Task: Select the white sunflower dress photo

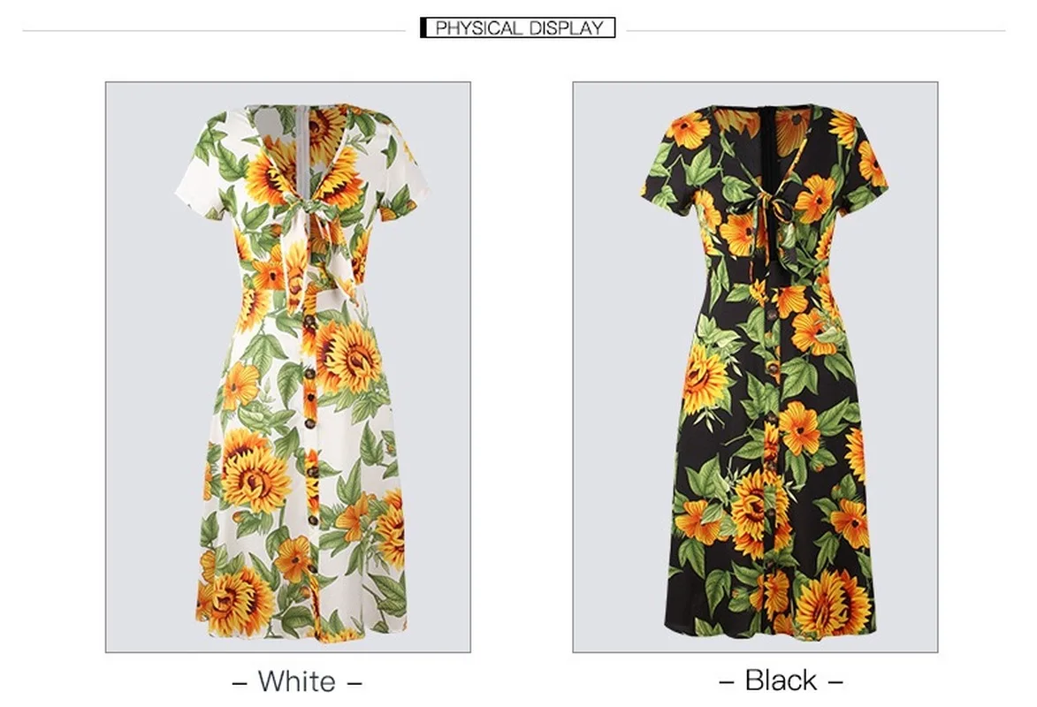Action: point(287,367)
